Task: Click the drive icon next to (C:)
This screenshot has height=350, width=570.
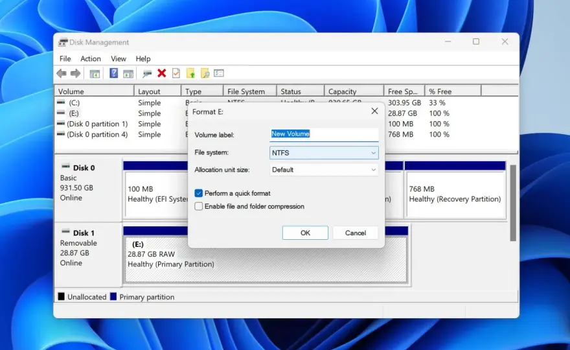Action: coord(61,102)
